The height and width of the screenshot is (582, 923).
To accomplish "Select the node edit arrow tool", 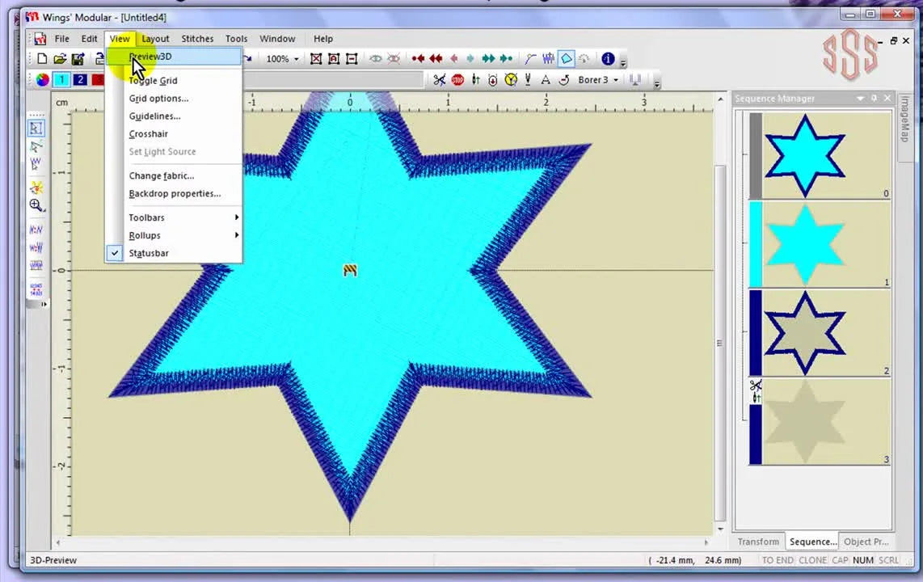I will [x=36, y=146].
